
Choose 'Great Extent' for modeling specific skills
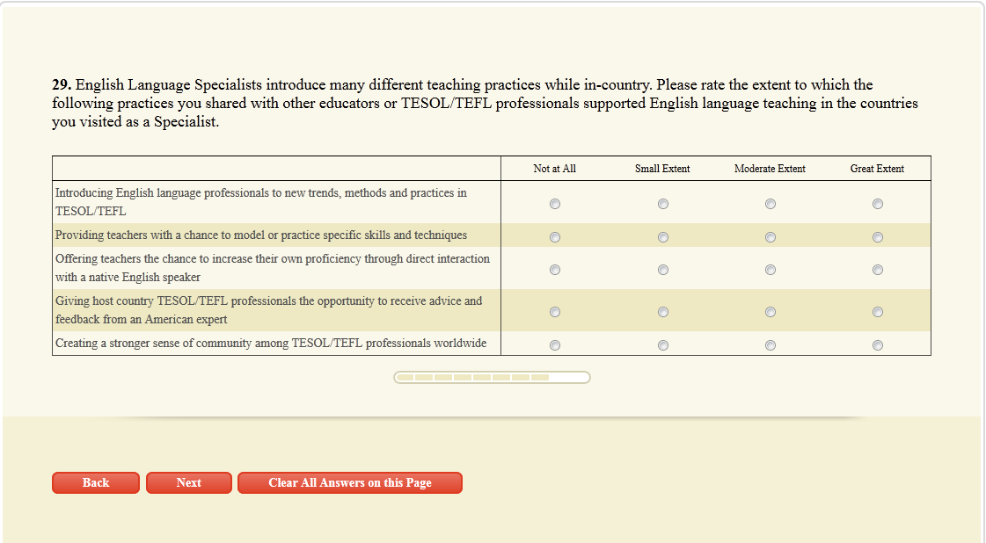tap(878, 237)
